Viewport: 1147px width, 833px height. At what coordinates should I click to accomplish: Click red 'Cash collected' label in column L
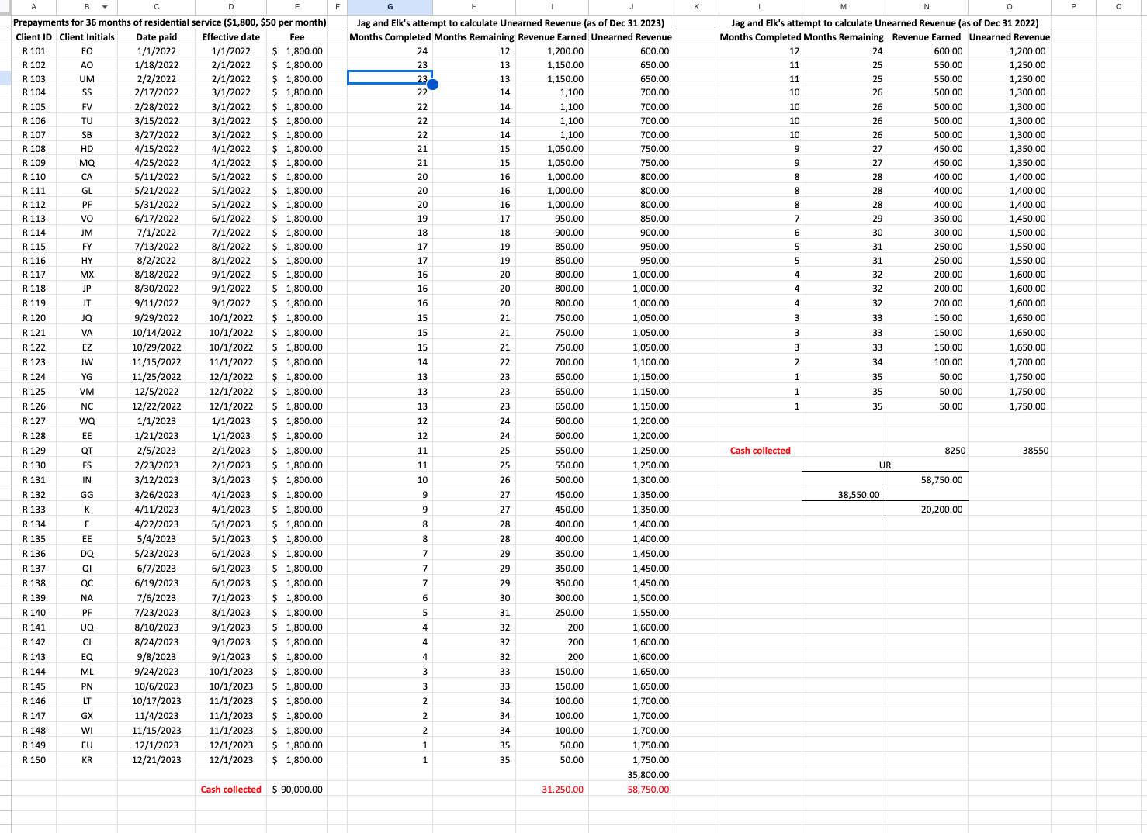(760, 450)
